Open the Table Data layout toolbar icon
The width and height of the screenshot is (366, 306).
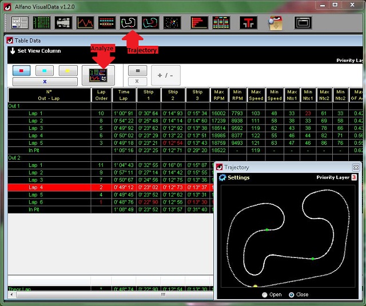[x=20, y=23]
